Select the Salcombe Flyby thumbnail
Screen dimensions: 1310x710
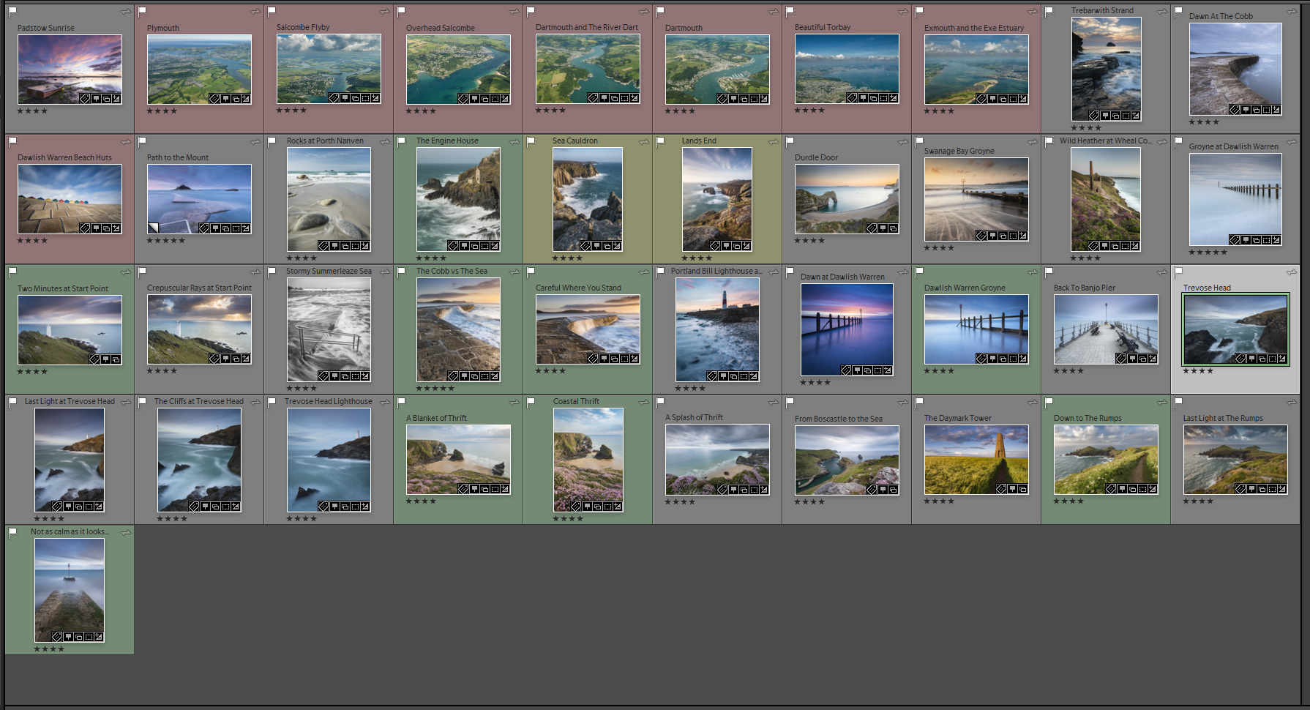(x=329, y=69)
